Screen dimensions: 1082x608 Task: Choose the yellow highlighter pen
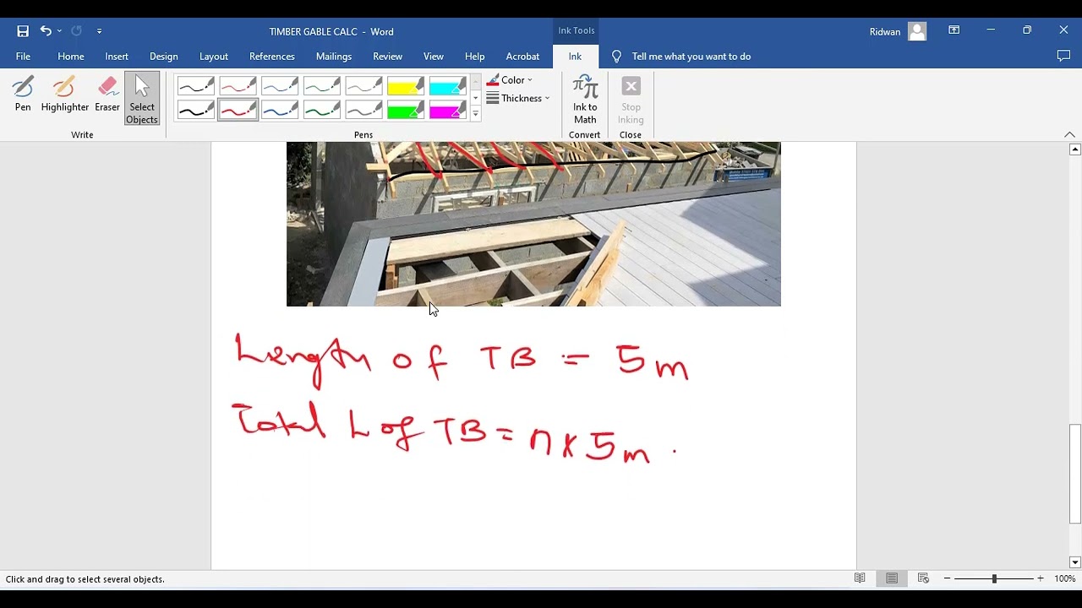pos(406,86)
